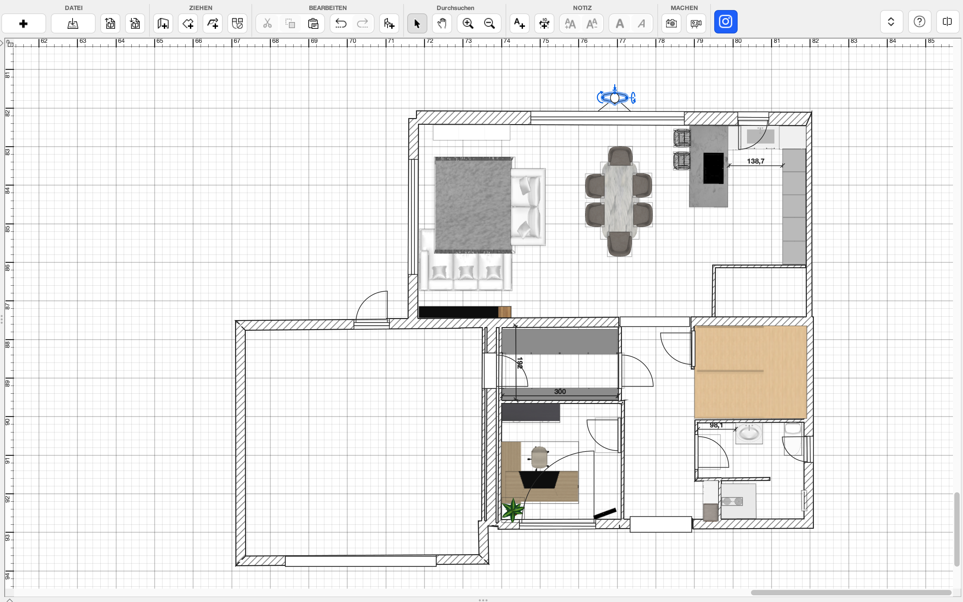Toggle the split view panel button
Image resolution: width=963 pixels, height=602 pixels.
[x=947, y=21]
